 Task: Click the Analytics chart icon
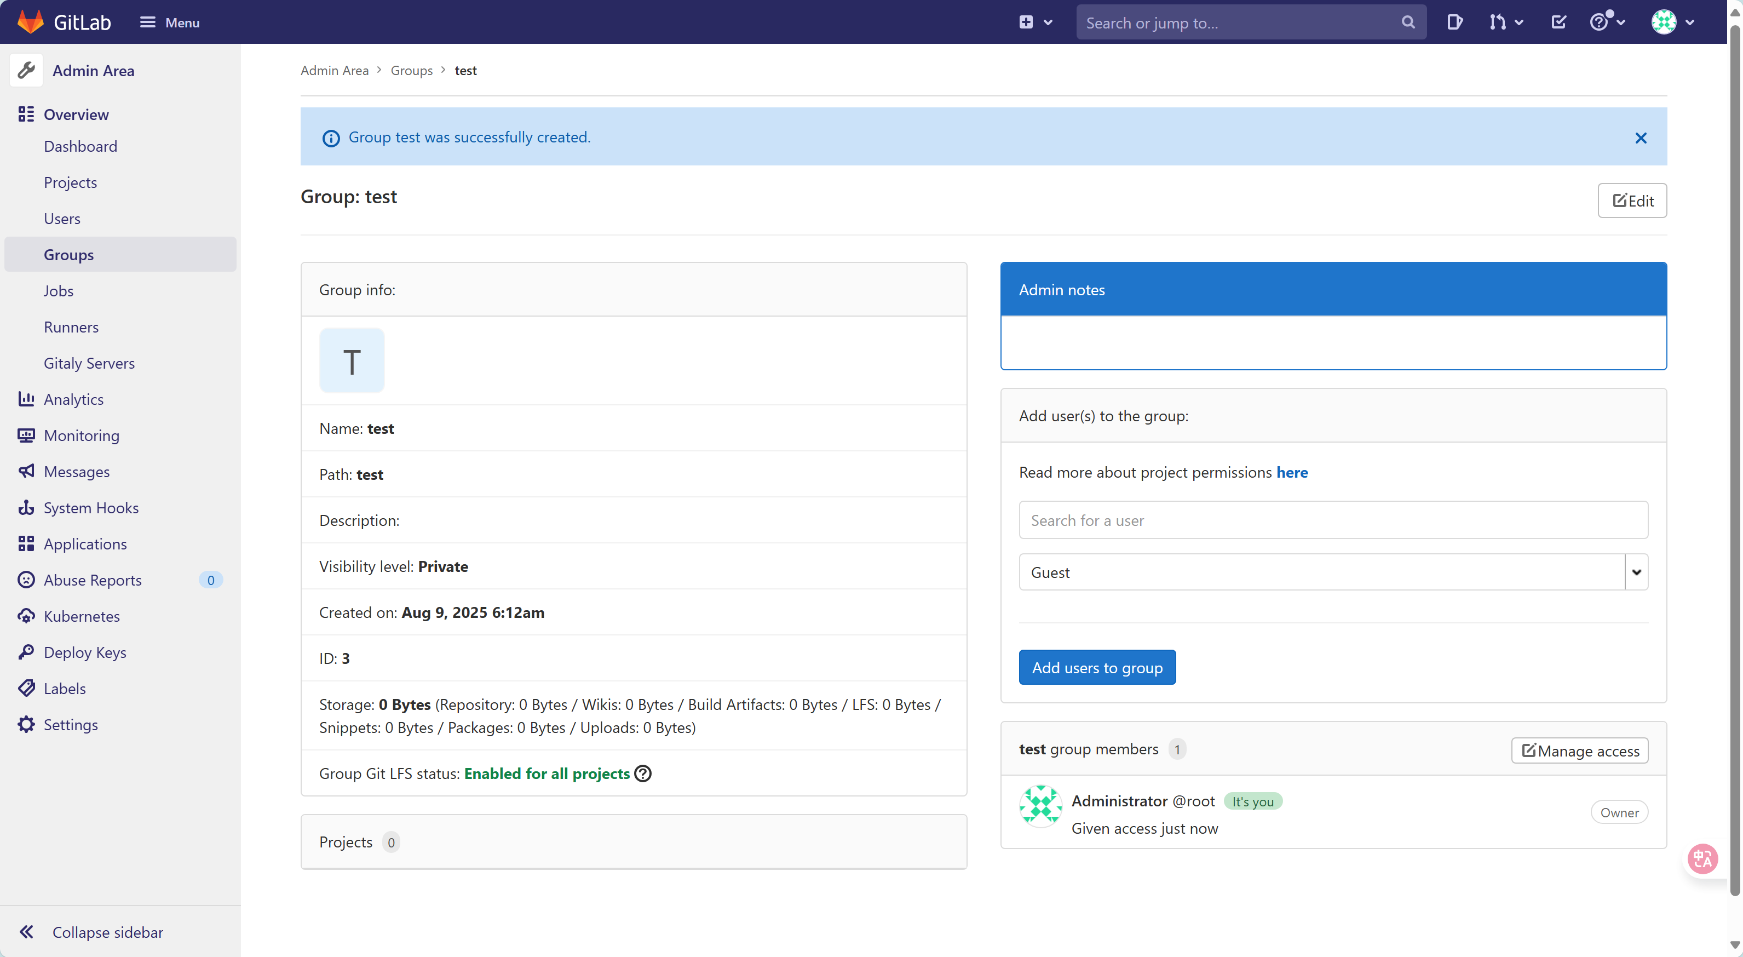point(26,399)
